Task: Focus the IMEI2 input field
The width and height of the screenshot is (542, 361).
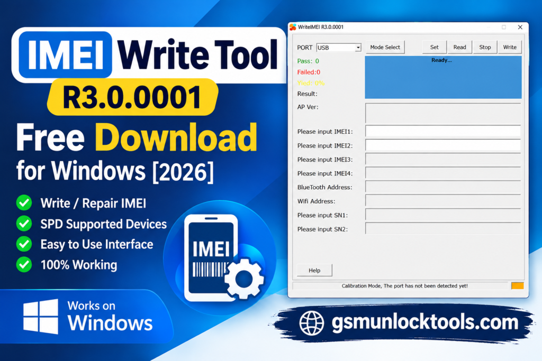Action: coord(443,145)
